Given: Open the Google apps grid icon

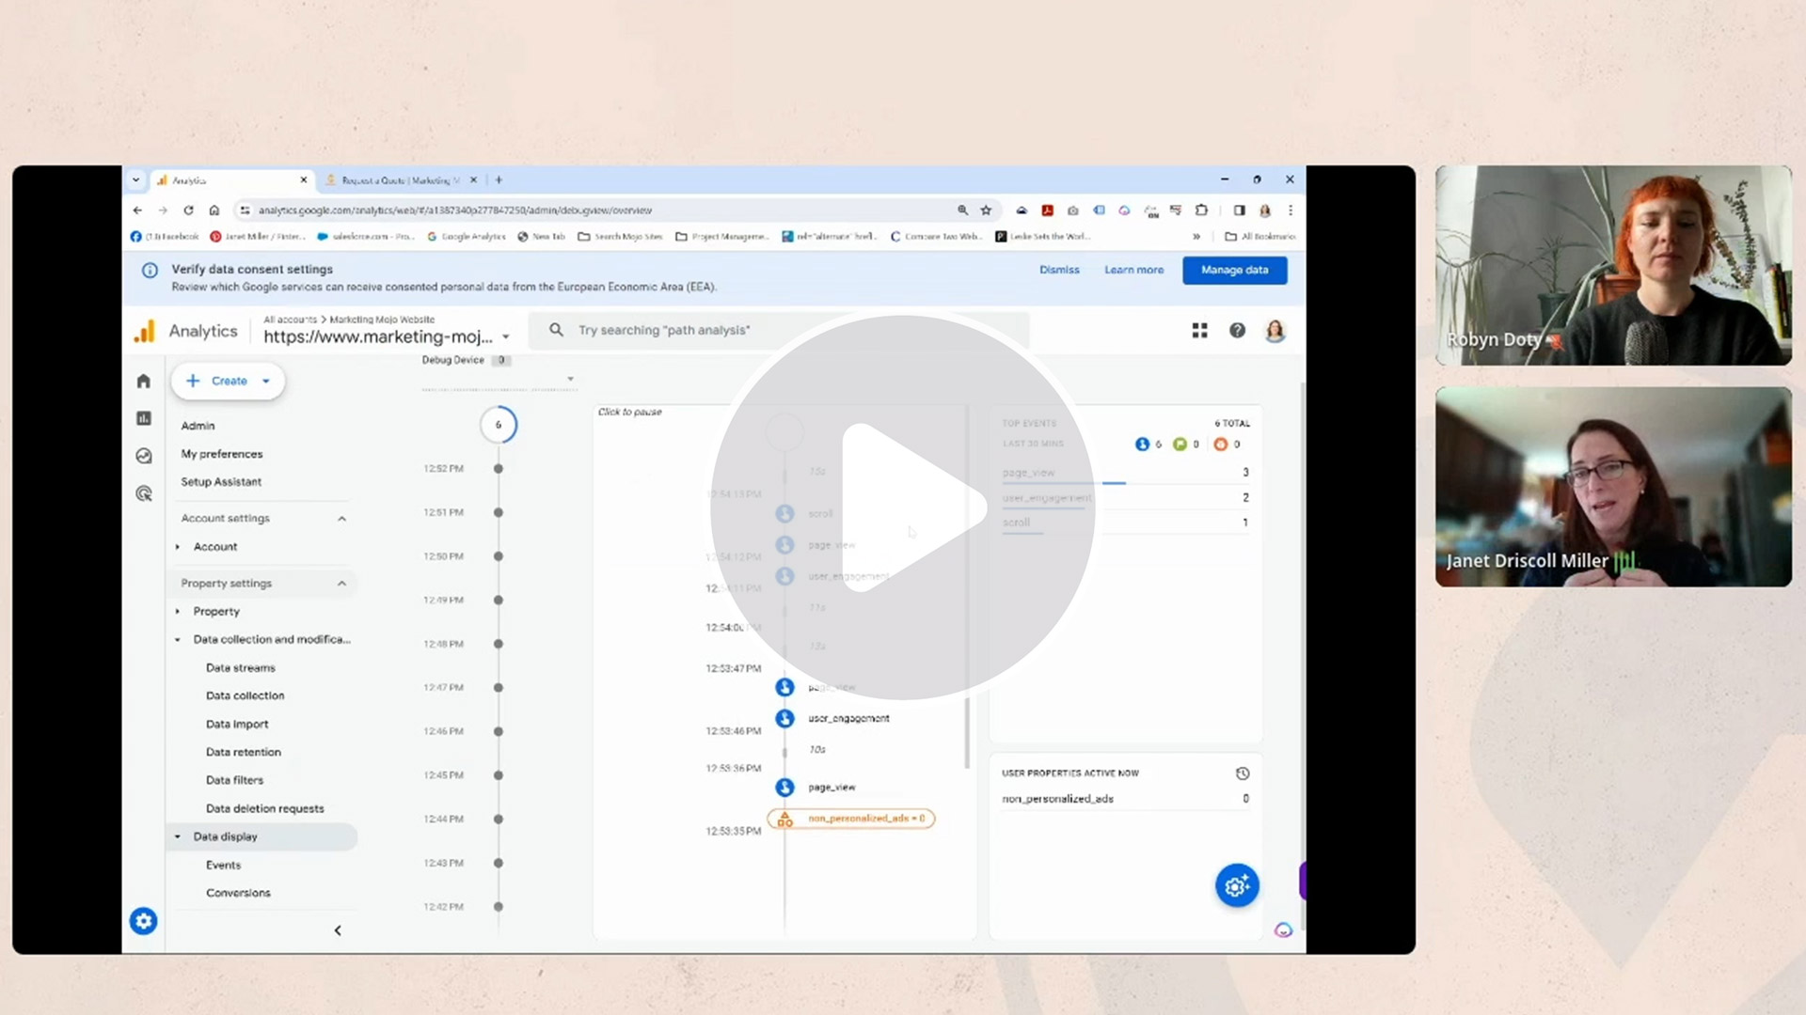Looking at the screenshot, I should (x=1199, y=331).
